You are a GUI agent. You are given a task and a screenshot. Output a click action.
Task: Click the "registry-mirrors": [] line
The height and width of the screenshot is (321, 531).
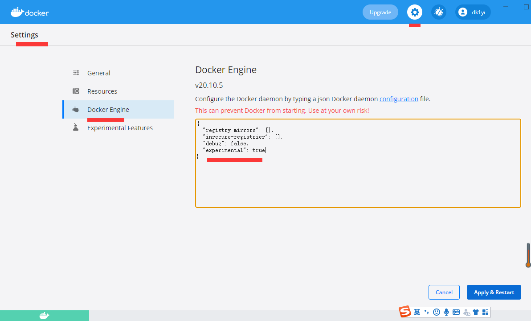238,130
